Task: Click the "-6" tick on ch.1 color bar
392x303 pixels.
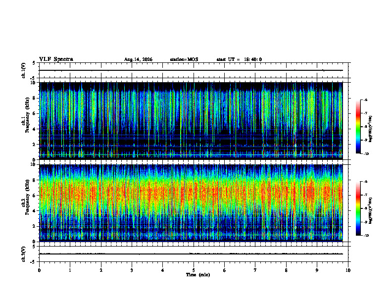Action: click(365, 100)
